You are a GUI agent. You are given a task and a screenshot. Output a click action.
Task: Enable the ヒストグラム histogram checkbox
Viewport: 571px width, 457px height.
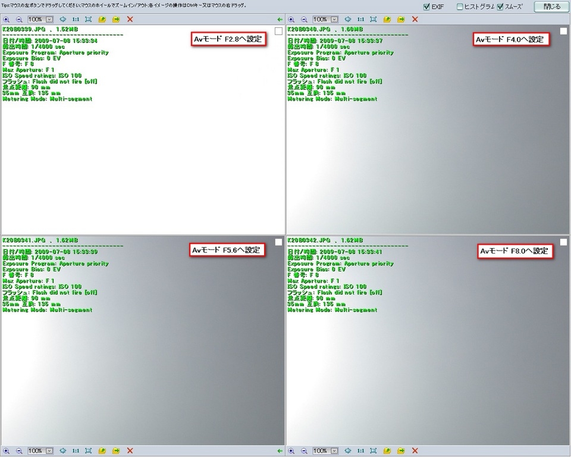click(460, 7)
